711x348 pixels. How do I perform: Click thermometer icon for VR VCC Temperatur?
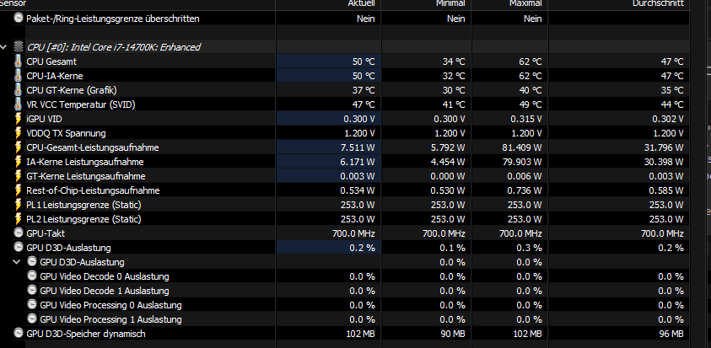(x=19, y=104)
